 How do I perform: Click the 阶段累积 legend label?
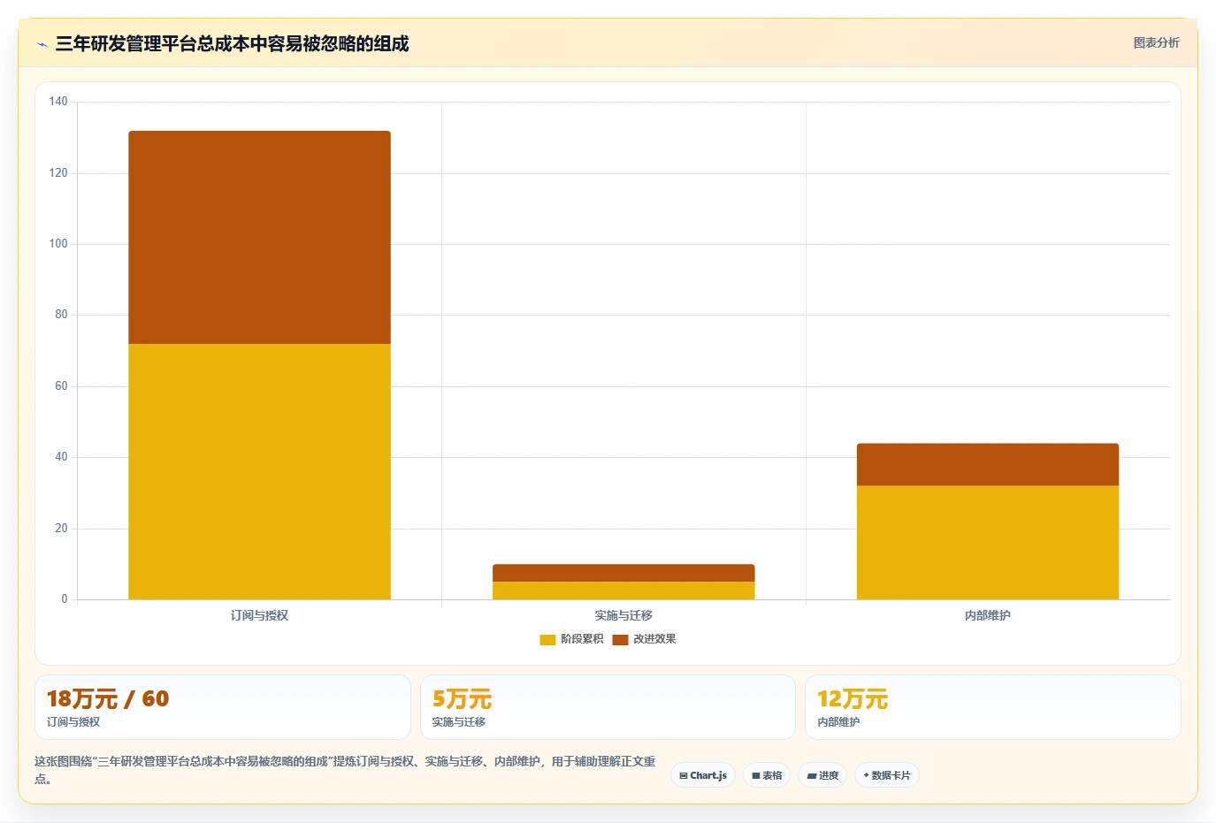click(x=582, y=639)
